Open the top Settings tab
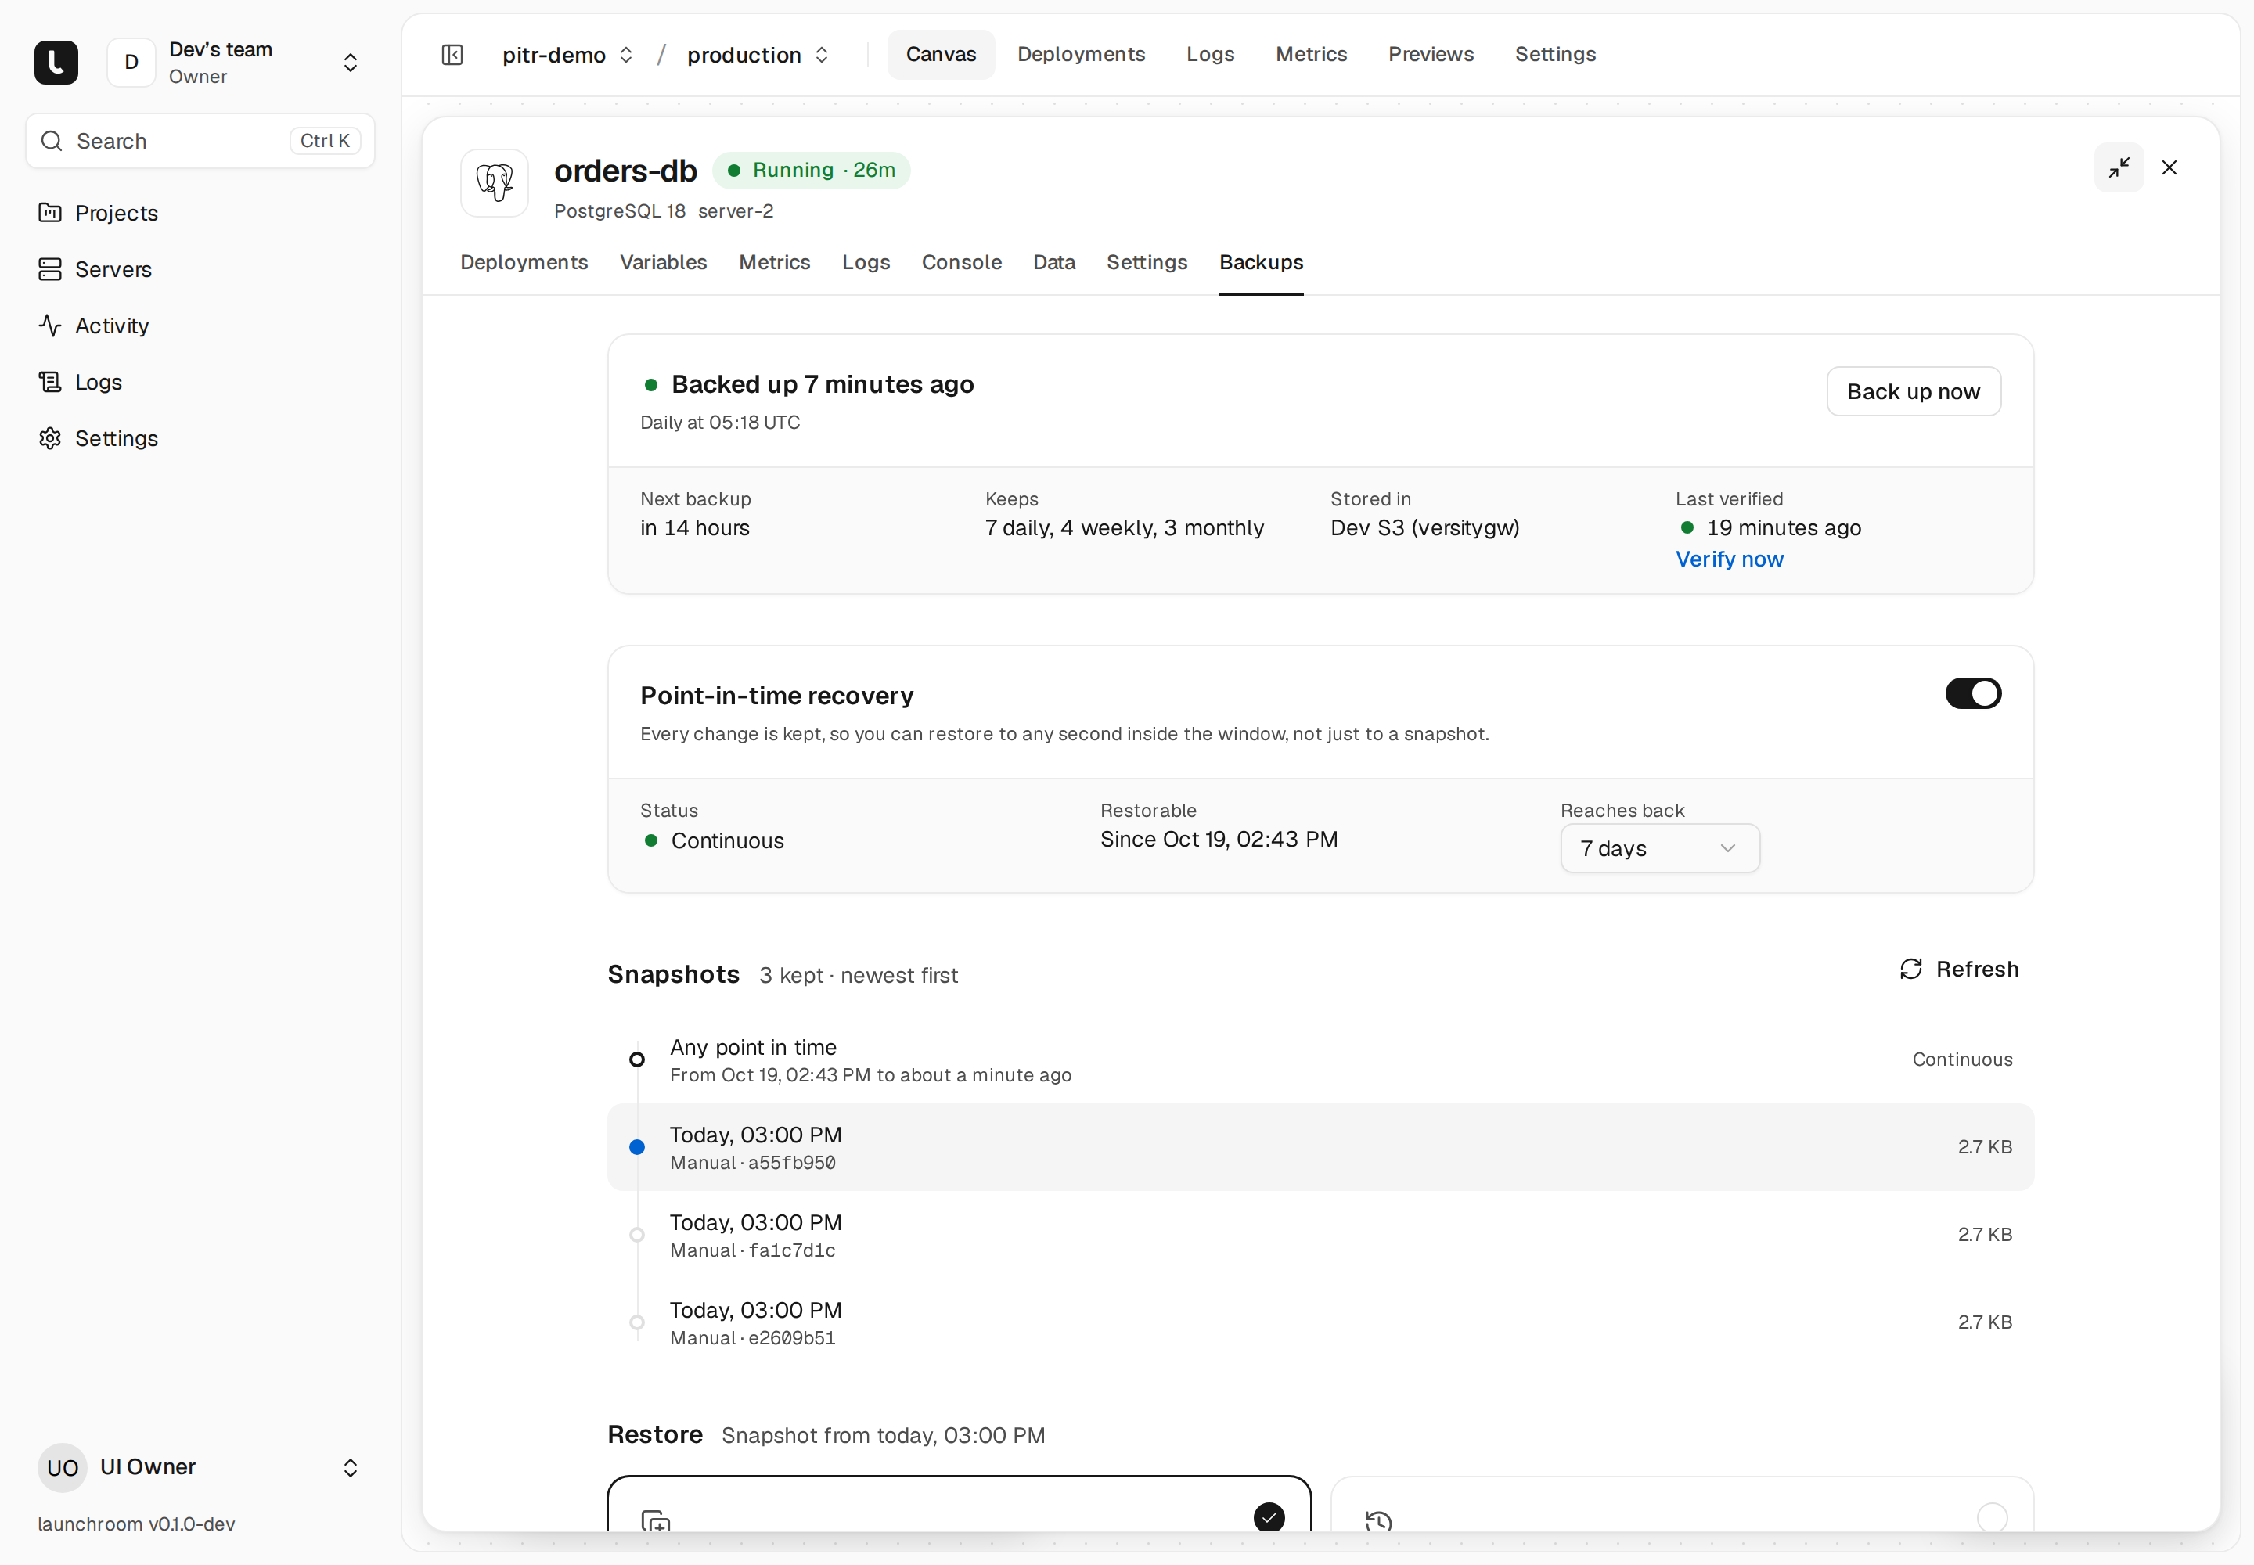 1556,54
